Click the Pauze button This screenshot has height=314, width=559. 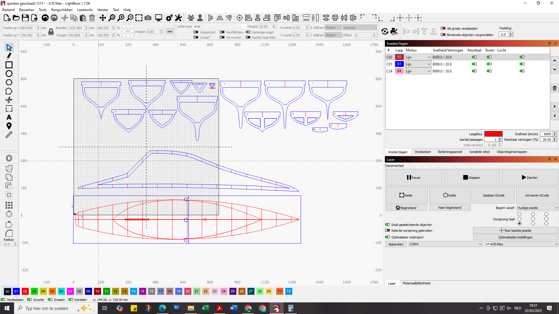pyautogui.click(x=414, y=177)
